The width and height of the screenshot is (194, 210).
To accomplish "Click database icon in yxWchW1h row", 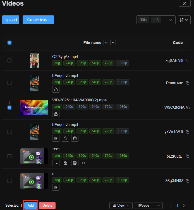I will point(75,138).
